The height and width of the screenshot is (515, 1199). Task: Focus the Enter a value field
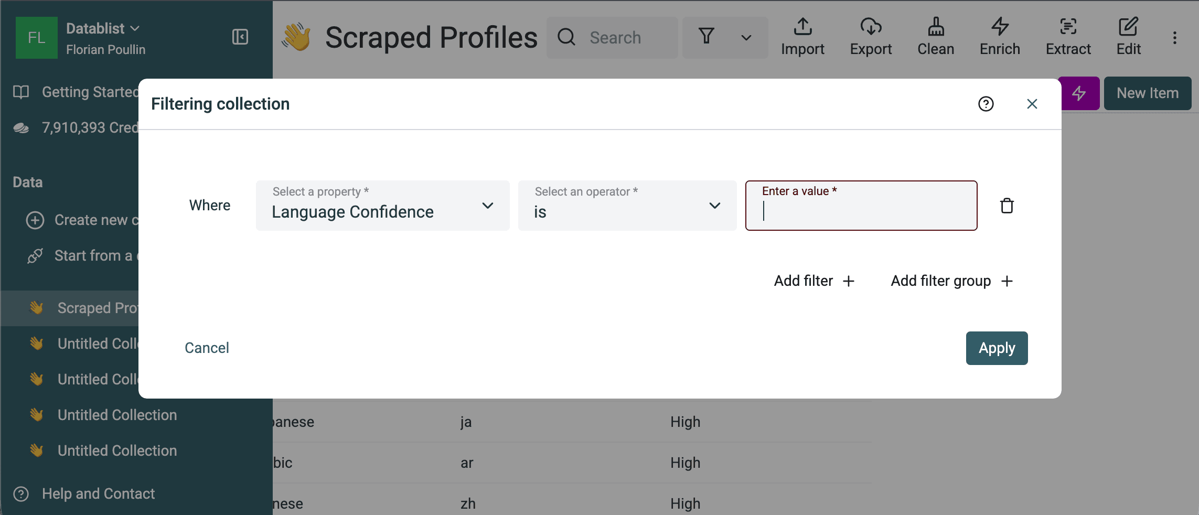[861, 206]
